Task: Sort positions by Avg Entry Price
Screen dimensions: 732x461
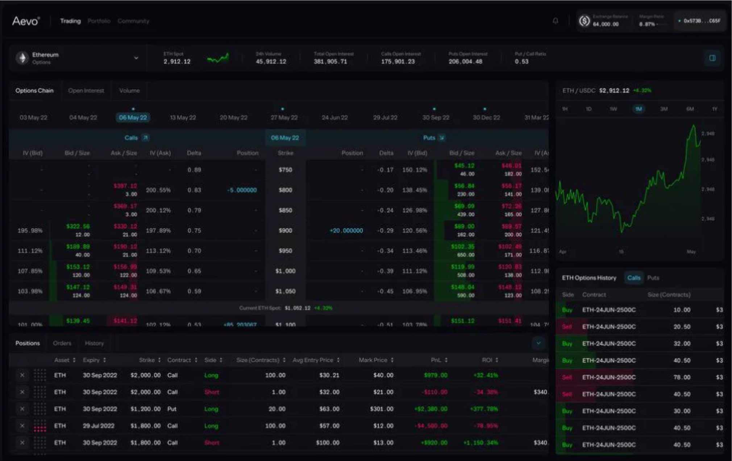Action: [316, 360]
